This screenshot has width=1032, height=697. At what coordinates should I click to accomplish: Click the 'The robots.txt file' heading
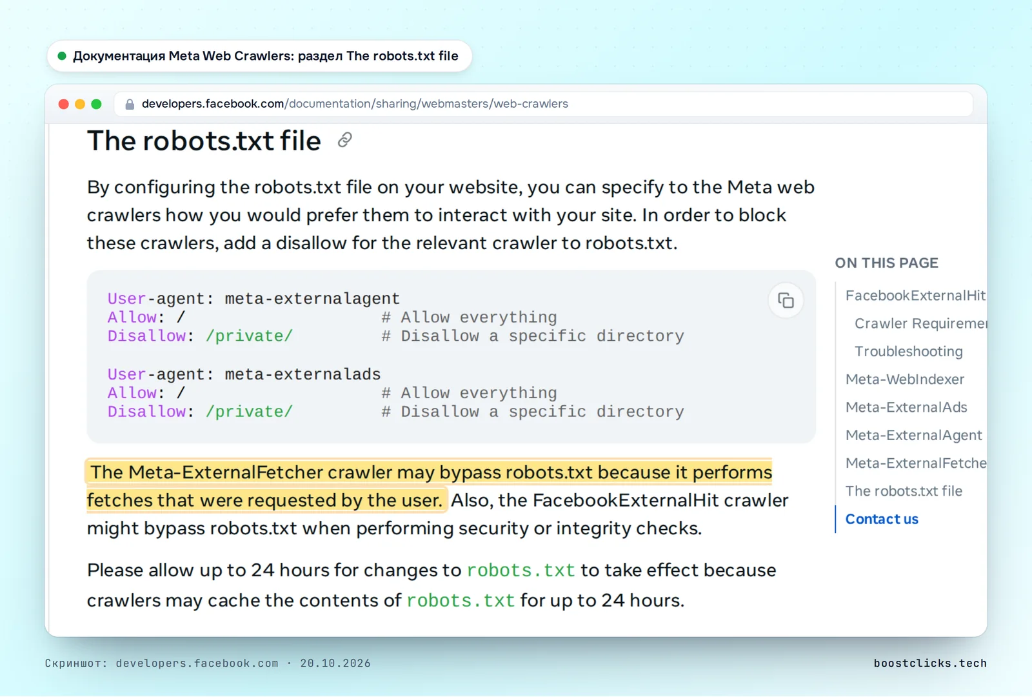[204, 141]
